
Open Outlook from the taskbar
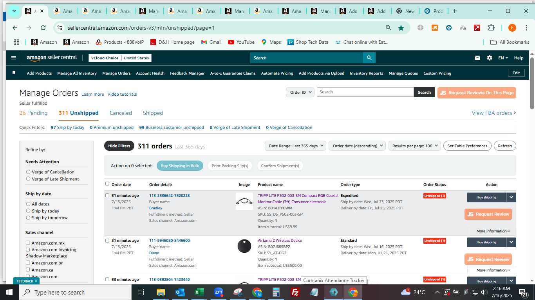pyautogui.click(x=180, y=292)
